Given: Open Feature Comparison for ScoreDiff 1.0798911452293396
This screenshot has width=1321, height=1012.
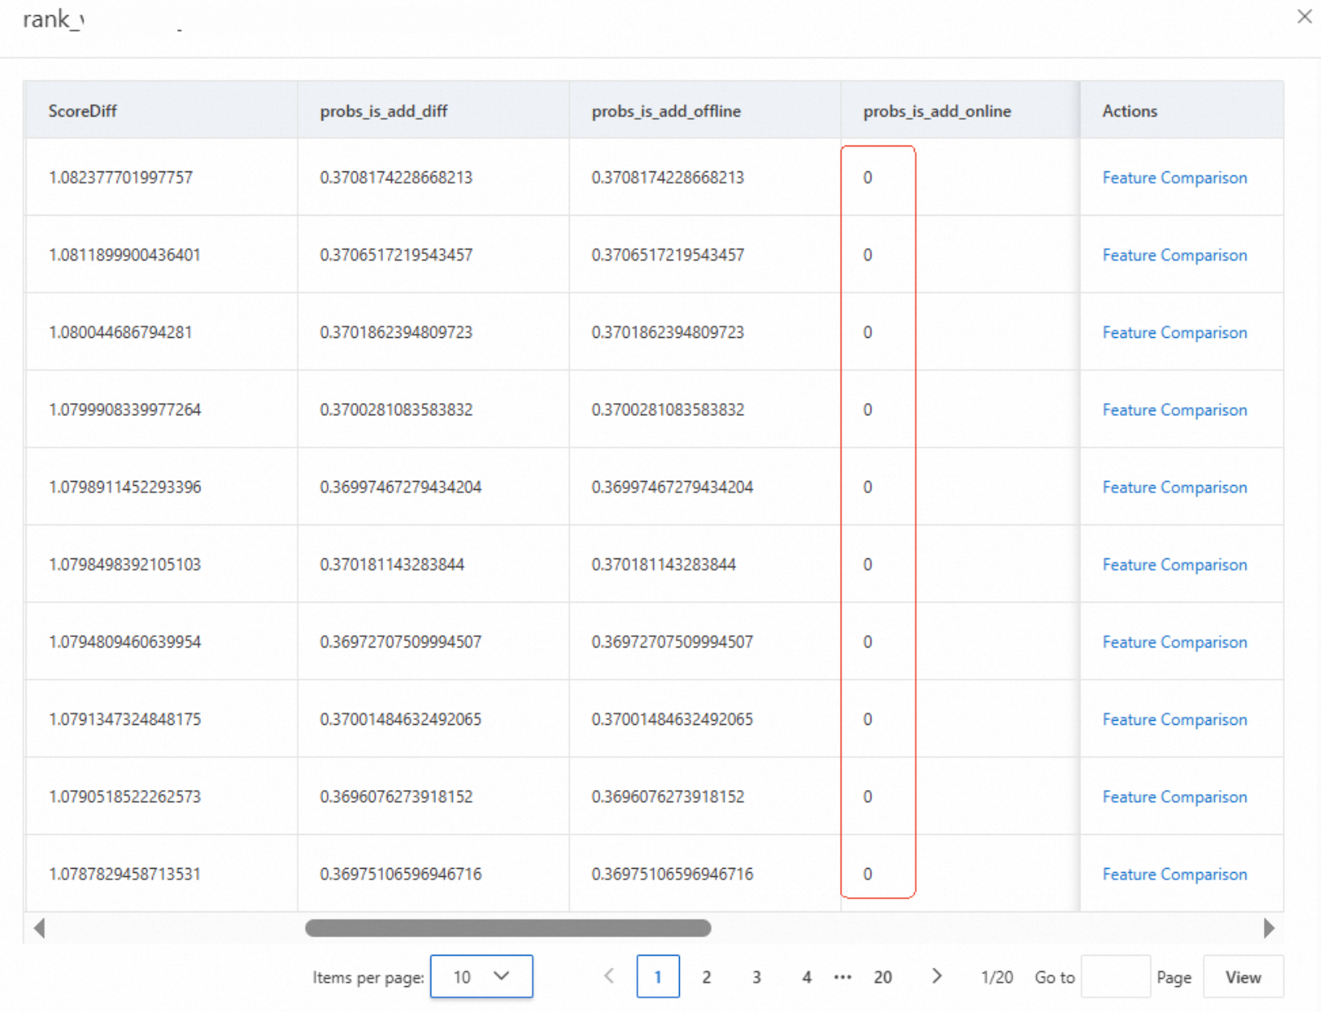Looking at the screenshot, I should click(x=1175, y=487).
